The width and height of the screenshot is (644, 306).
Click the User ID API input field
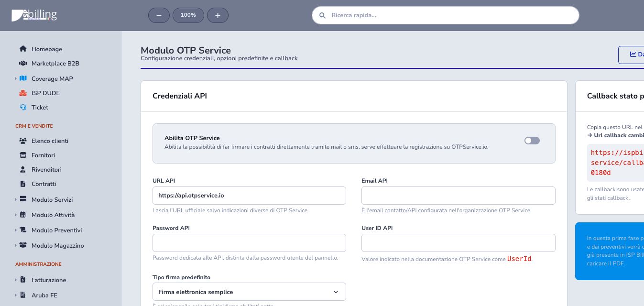click(x=458, y=243)
